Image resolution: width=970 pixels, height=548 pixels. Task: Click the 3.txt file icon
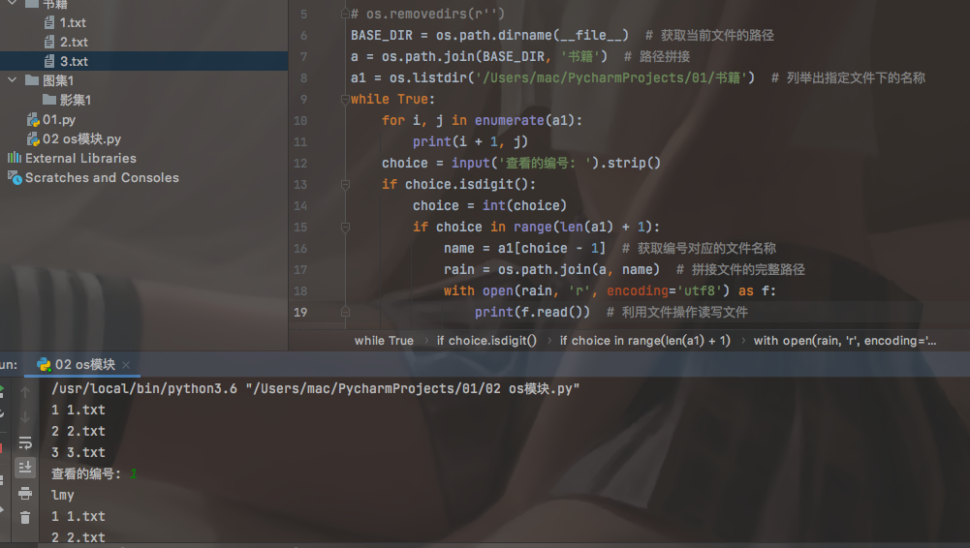click(49, 61)
